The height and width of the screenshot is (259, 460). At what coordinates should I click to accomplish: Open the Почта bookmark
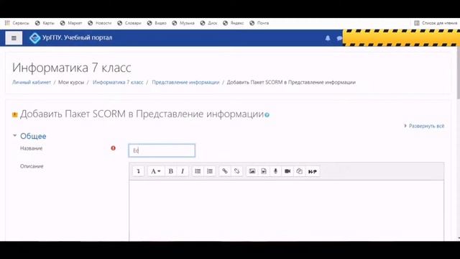(259, 23)
